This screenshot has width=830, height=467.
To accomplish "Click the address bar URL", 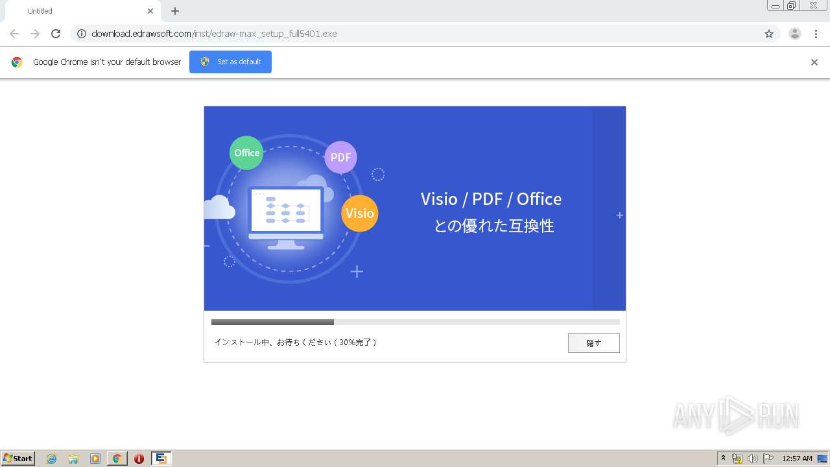I will tap(214, 34).
